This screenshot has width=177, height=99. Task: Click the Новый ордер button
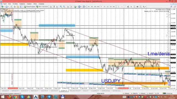tap(30, 7)
